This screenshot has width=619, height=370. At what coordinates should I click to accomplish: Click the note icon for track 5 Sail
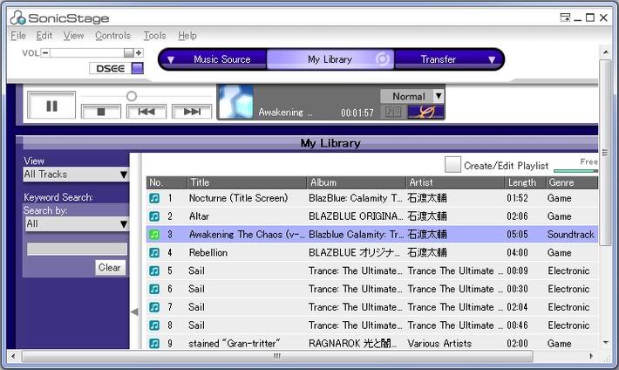[154, 271]
